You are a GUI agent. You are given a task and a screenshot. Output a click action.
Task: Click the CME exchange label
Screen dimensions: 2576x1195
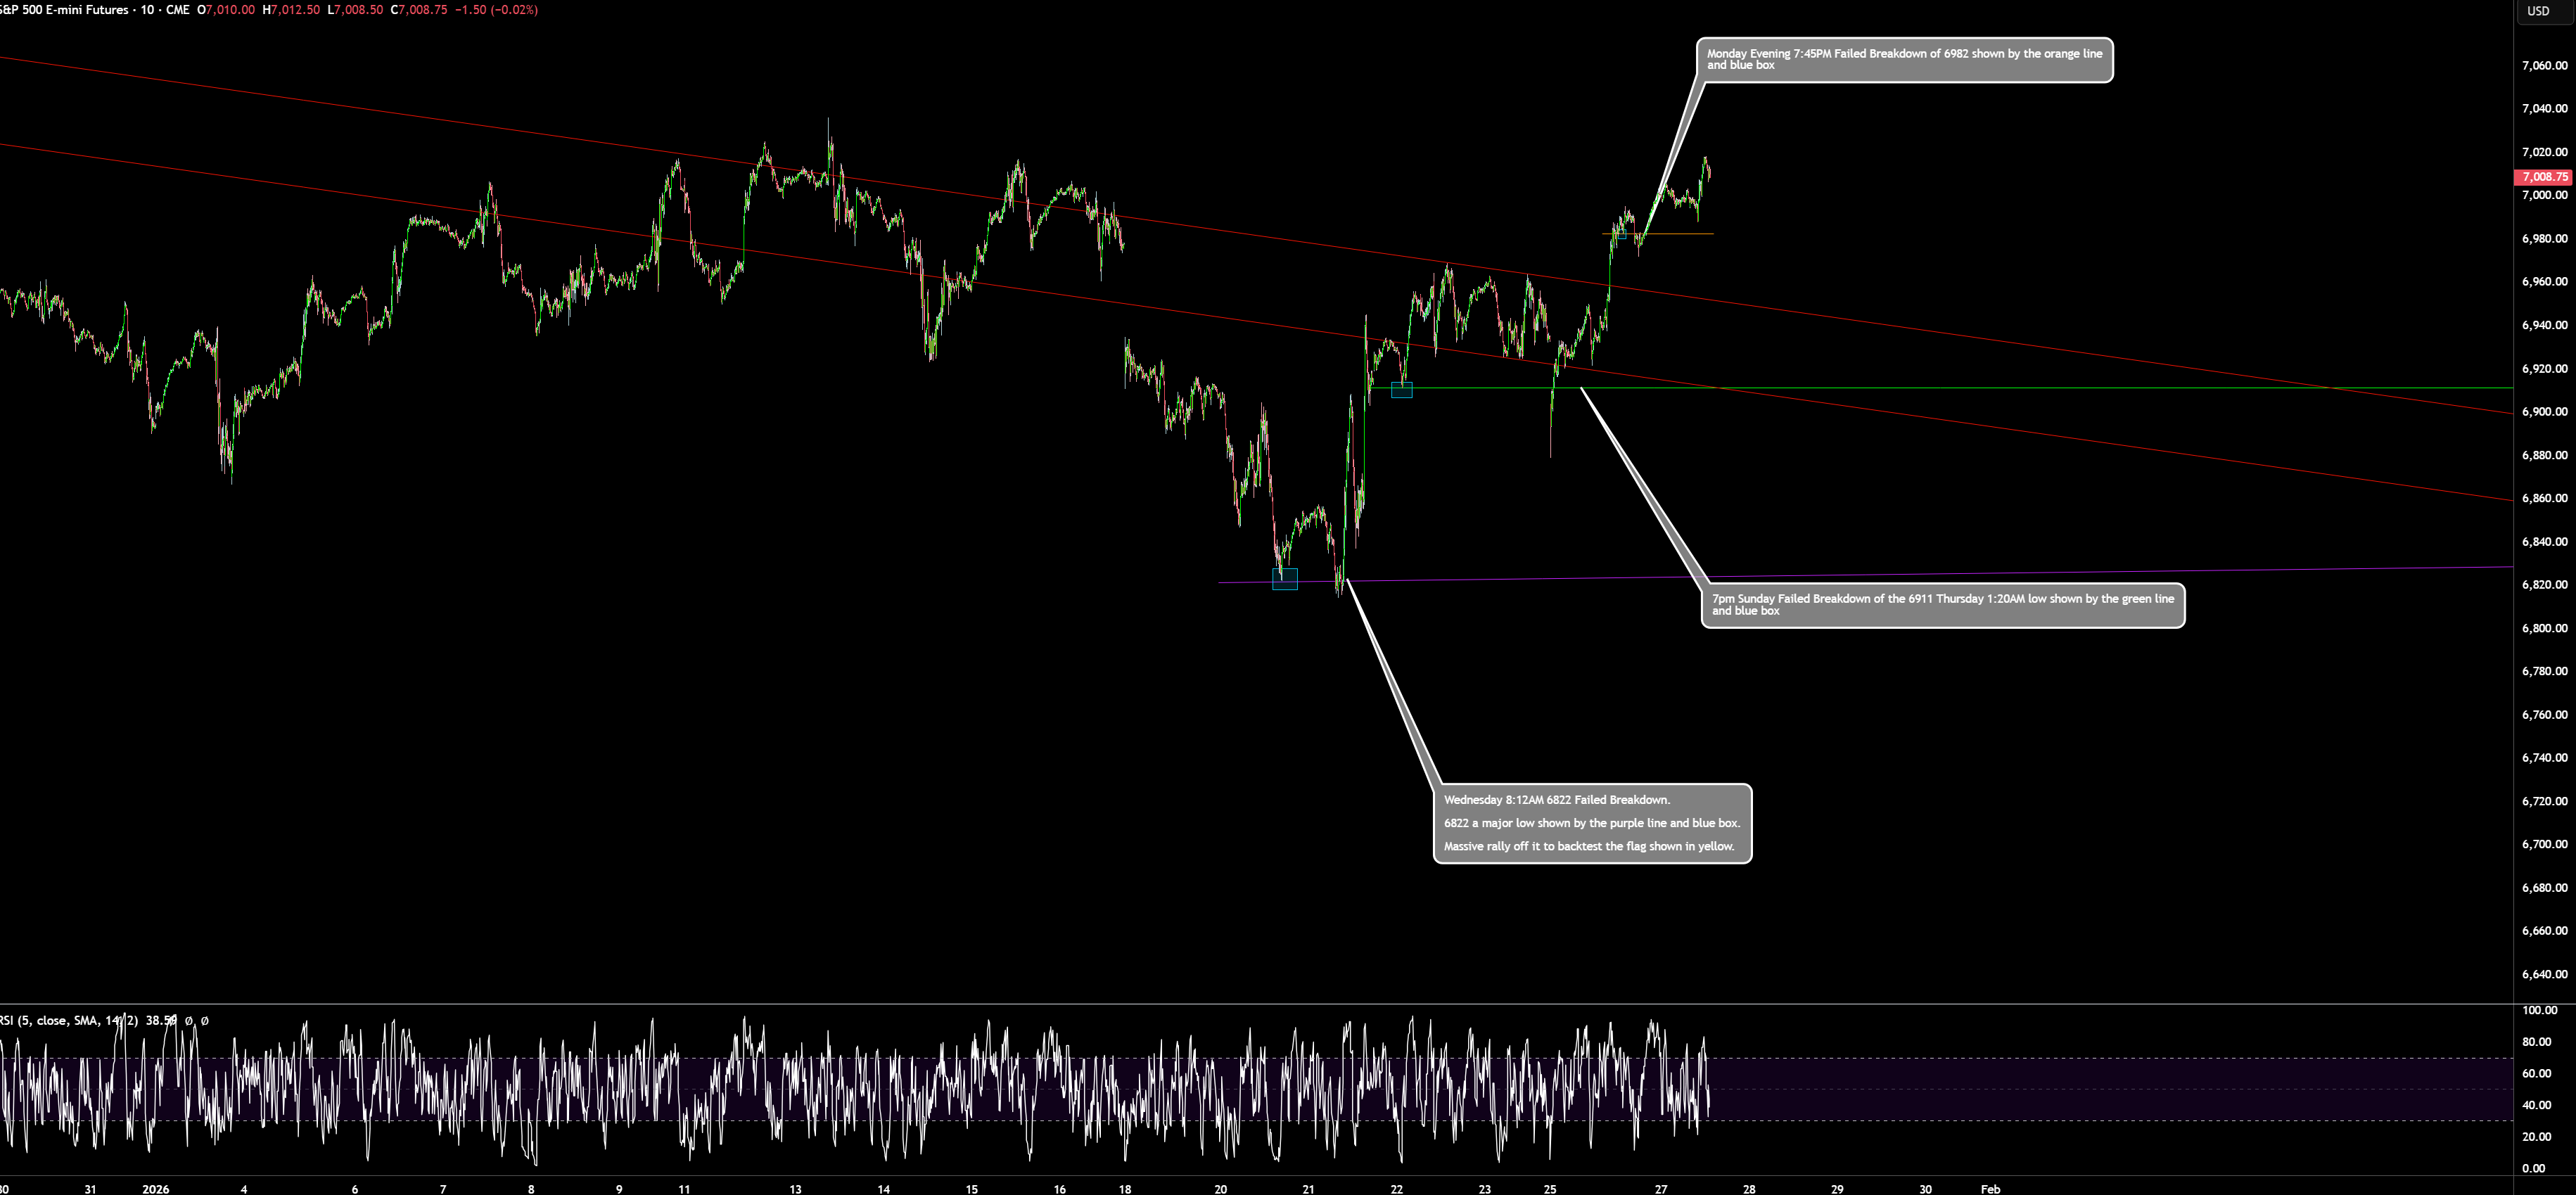[180, 10]
